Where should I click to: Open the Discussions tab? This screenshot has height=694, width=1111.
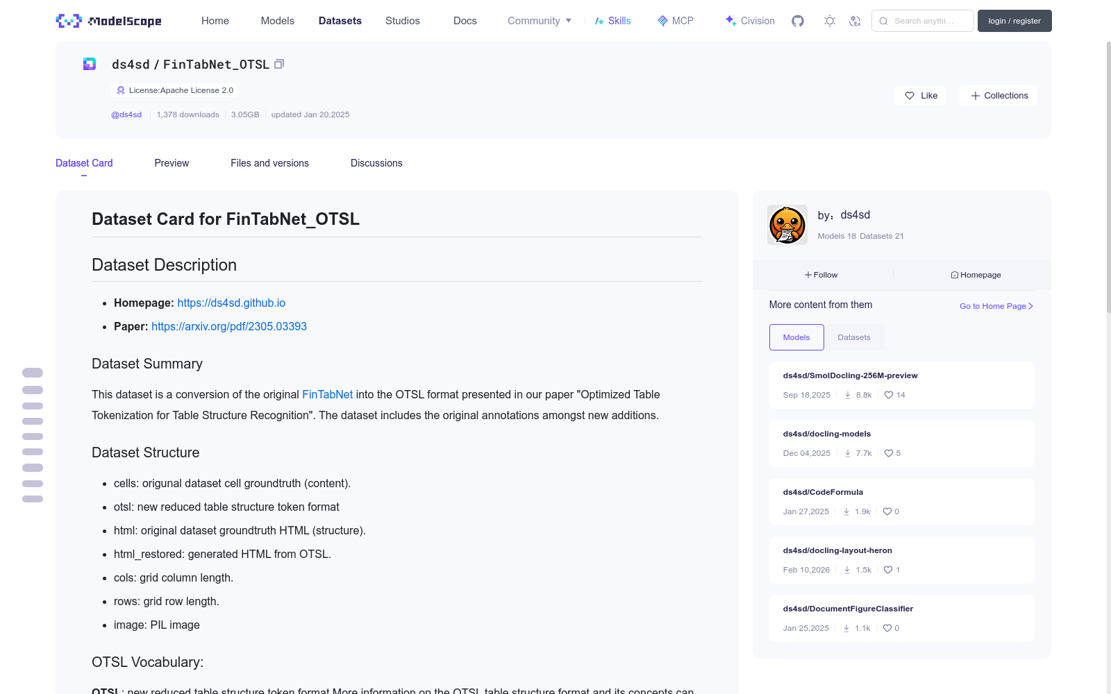tap(376, 163)
